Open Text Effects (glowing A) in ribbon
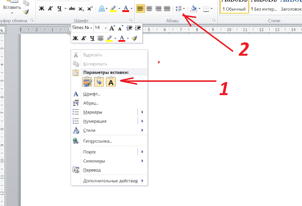Image resolution: width=302 pixels, height=206 pixels. [102, 9]
